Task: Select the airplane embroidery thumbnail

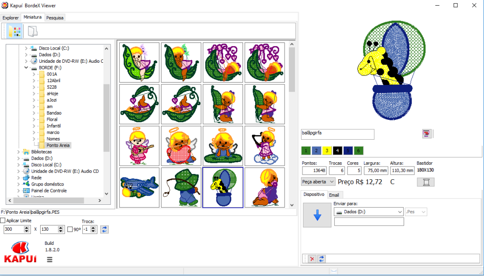Action: point(139,187)
